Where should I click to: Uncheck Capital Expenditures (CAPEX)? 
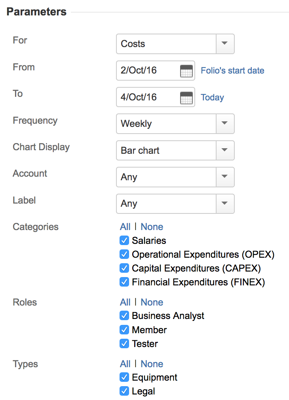coord(124,268)
